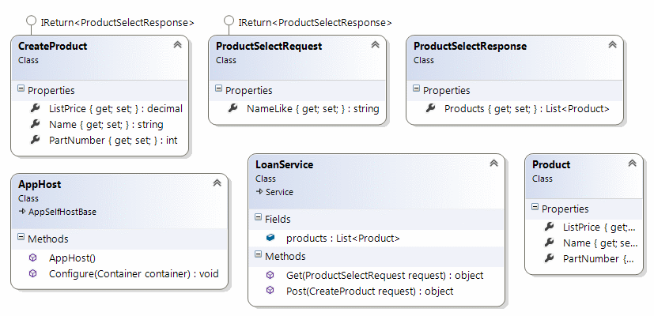Click method icon beside Post(CreateProduct request)
Screen dimensions: 654x316
(270, 292)
